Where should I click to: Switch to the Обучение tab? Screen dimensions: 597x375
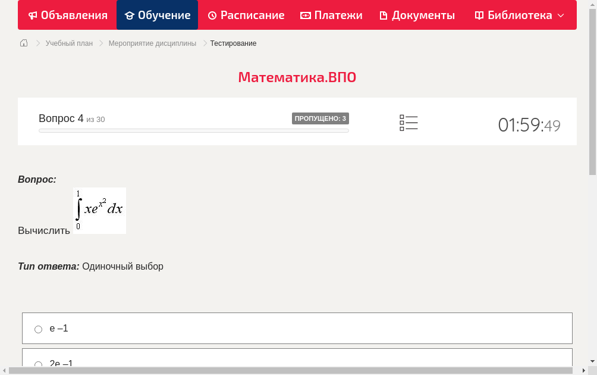tap(157, 15)
